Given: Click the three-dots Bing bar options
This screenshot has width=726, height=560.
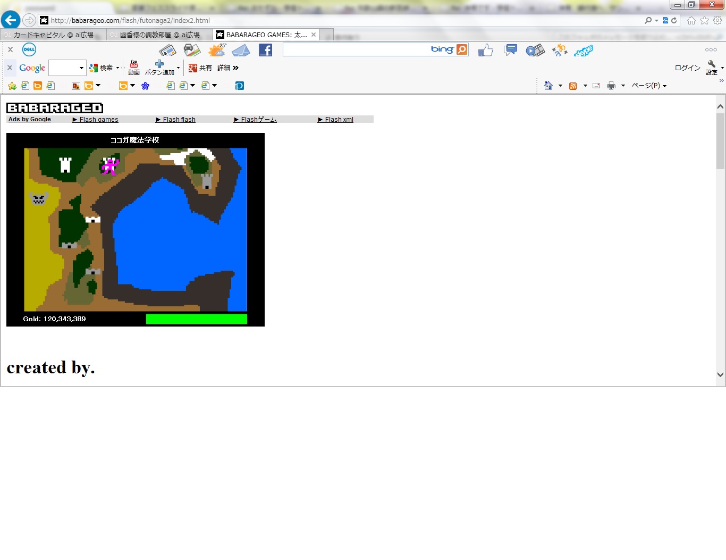Looking at the screenshot, I should click(711, 50).
